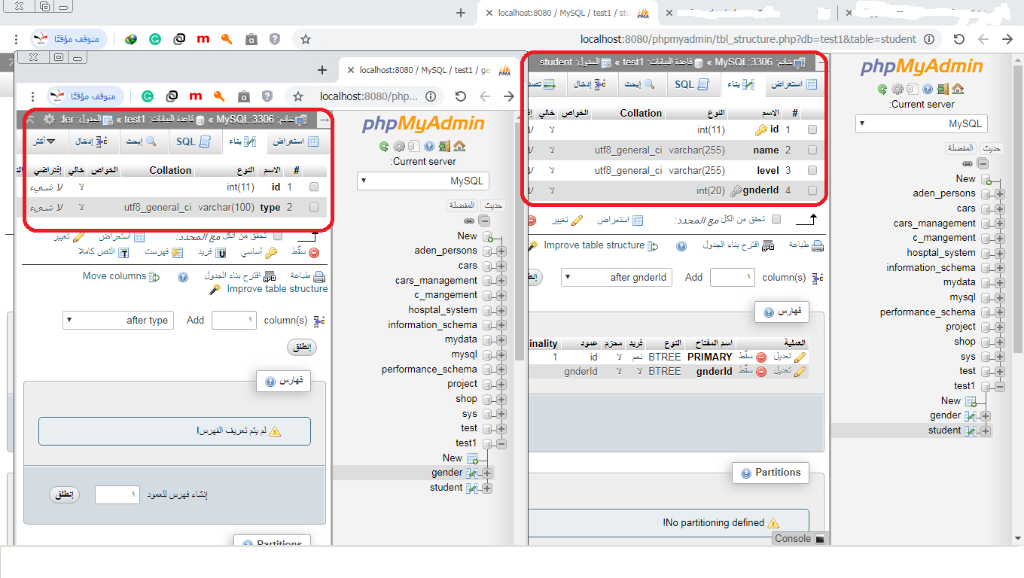
Task: Toggle the check-all checkbox in gender window
Action: point(278,236)
